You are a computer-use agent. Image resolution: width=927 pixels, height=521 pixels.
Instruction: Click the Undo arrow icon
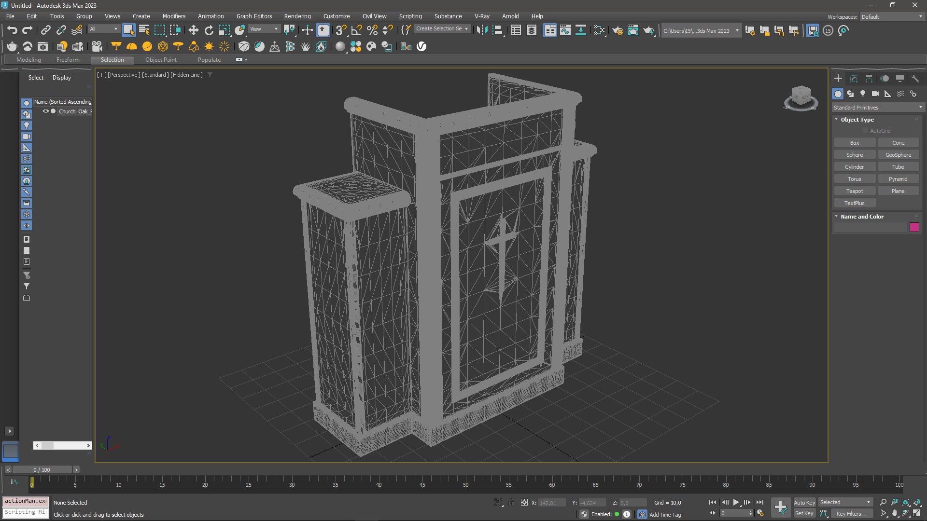12,30
